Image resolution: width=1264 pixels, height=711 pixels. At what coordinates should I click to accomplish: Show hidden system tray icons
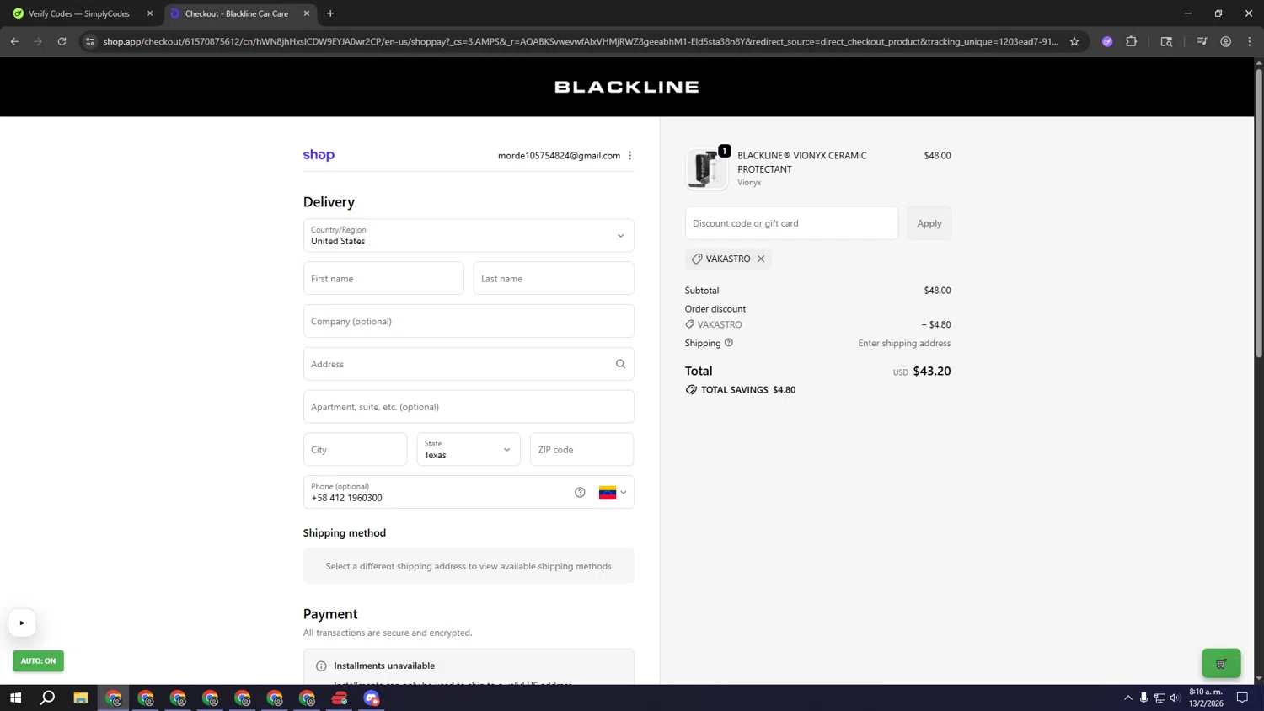1127,698
